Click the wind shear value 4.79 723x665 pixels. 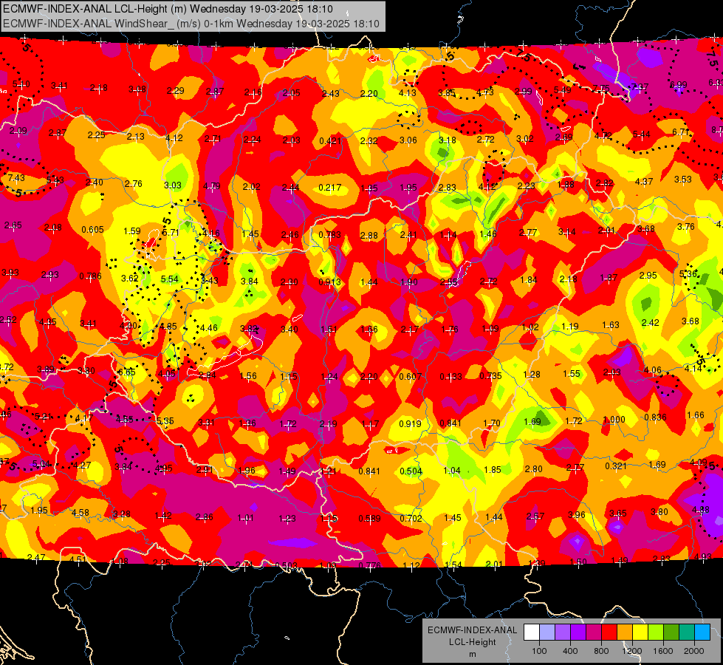(x=212, y=186)
